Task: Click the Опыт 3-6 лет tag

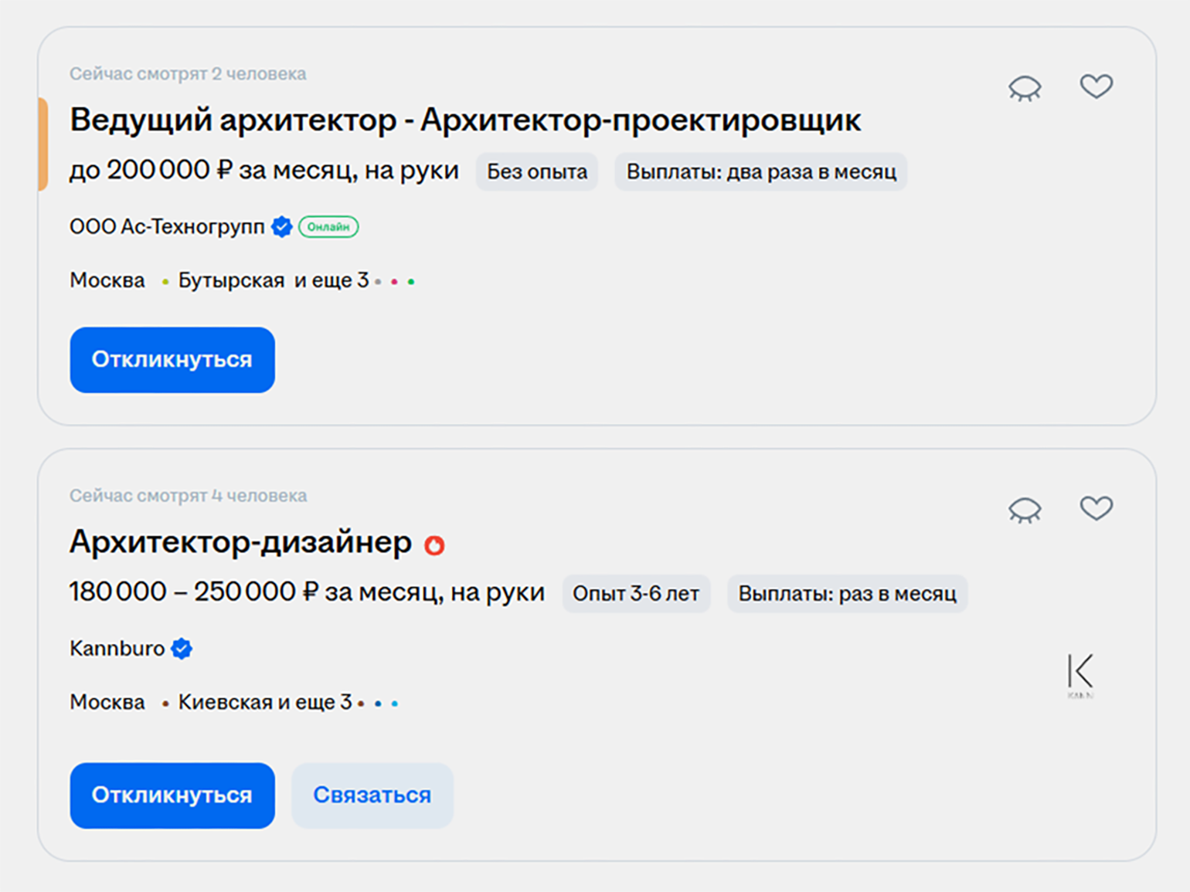Action: click(636, 594)
